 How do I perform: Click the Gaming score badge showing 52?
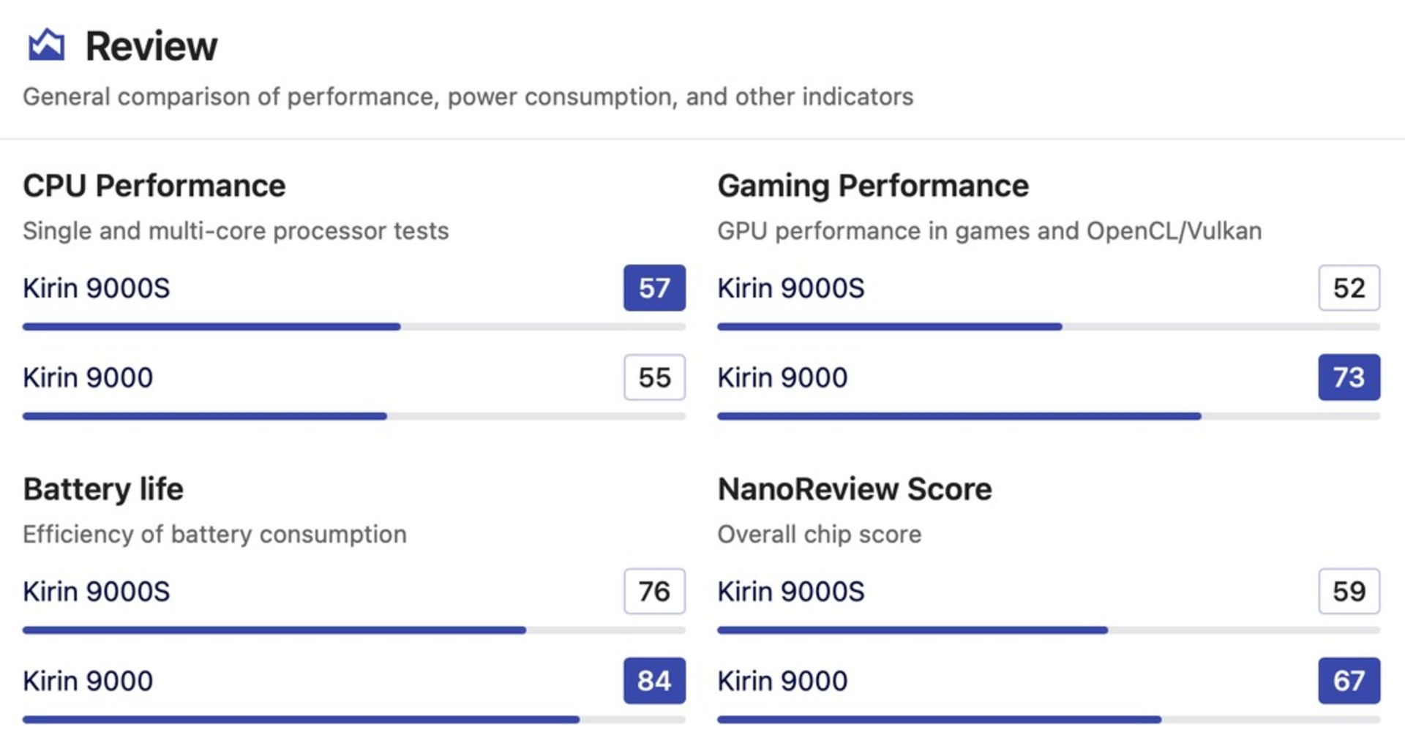1348,288
